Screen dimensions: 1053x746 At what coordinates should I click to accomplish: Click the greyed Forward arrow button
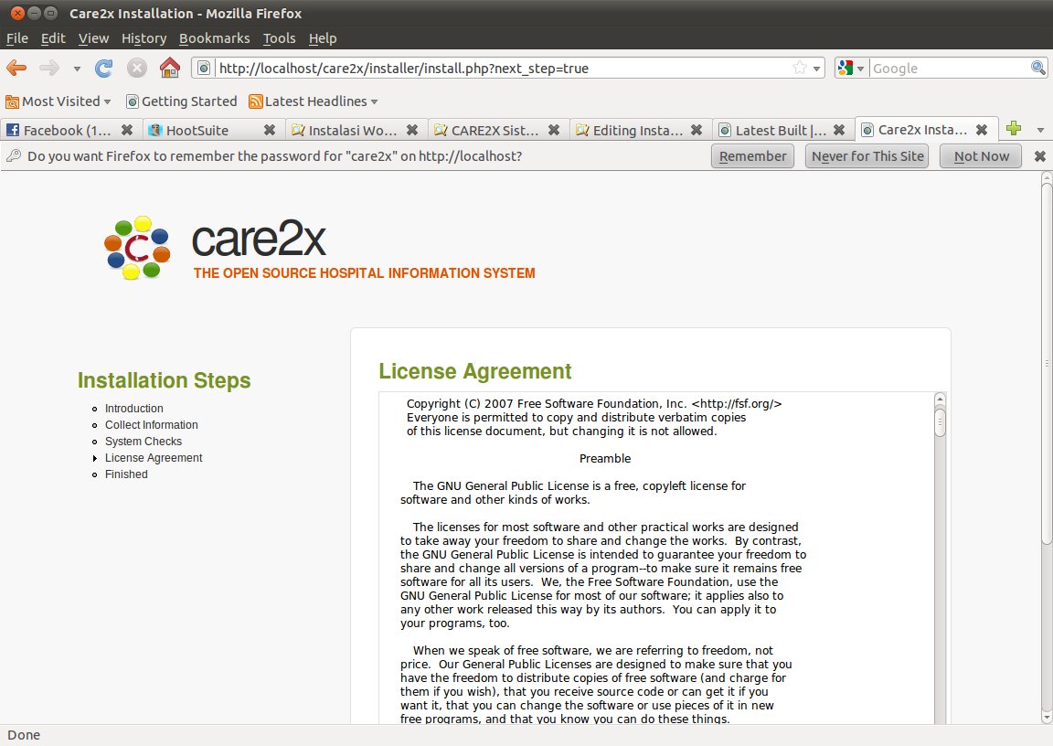pos(49,68)
